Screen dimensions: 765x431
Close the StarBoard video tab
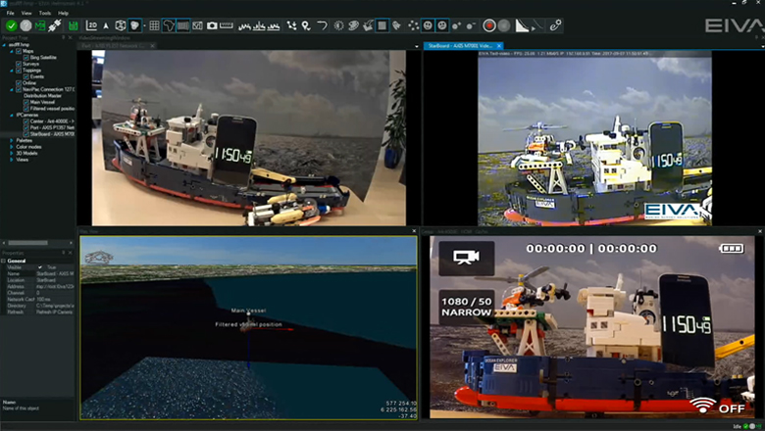[498, 46]
